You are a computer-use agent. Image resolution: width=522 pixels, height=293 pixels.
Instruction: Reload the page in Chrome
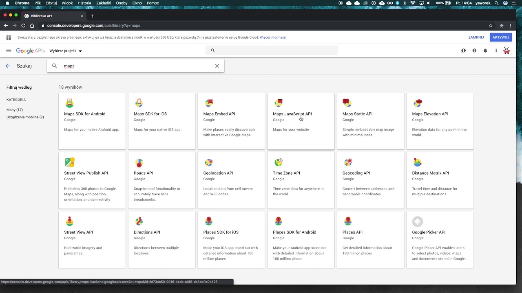coord(23,26)
